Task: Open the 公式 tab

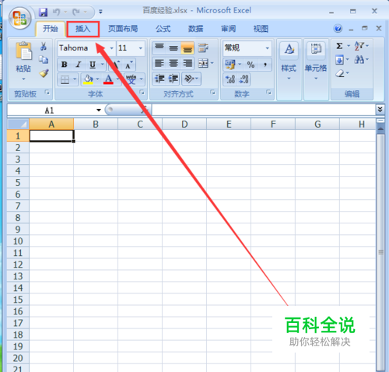Action: (163, 29)
